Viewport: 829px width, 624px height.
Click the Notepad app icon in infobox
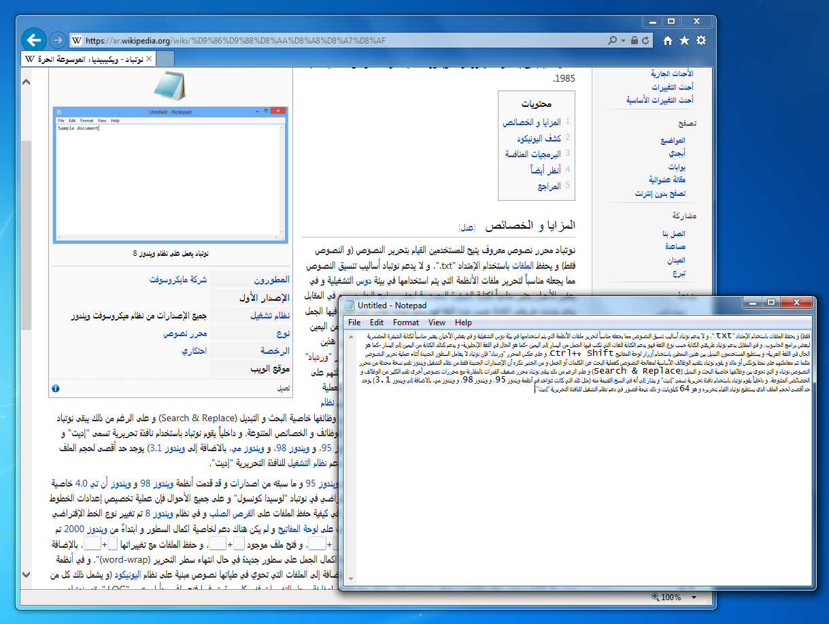click(171, 85)
